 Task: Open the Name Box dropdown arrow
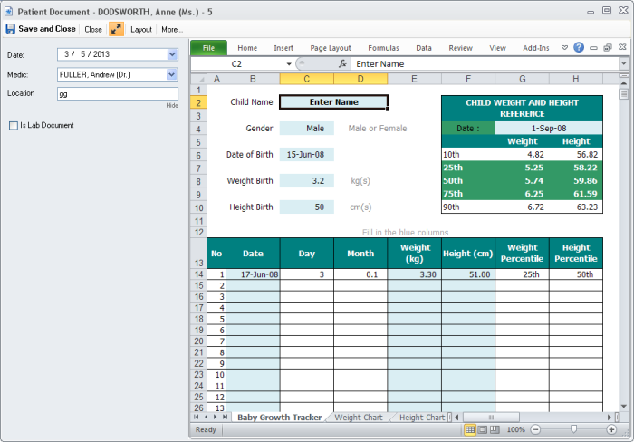pos(291,64)
